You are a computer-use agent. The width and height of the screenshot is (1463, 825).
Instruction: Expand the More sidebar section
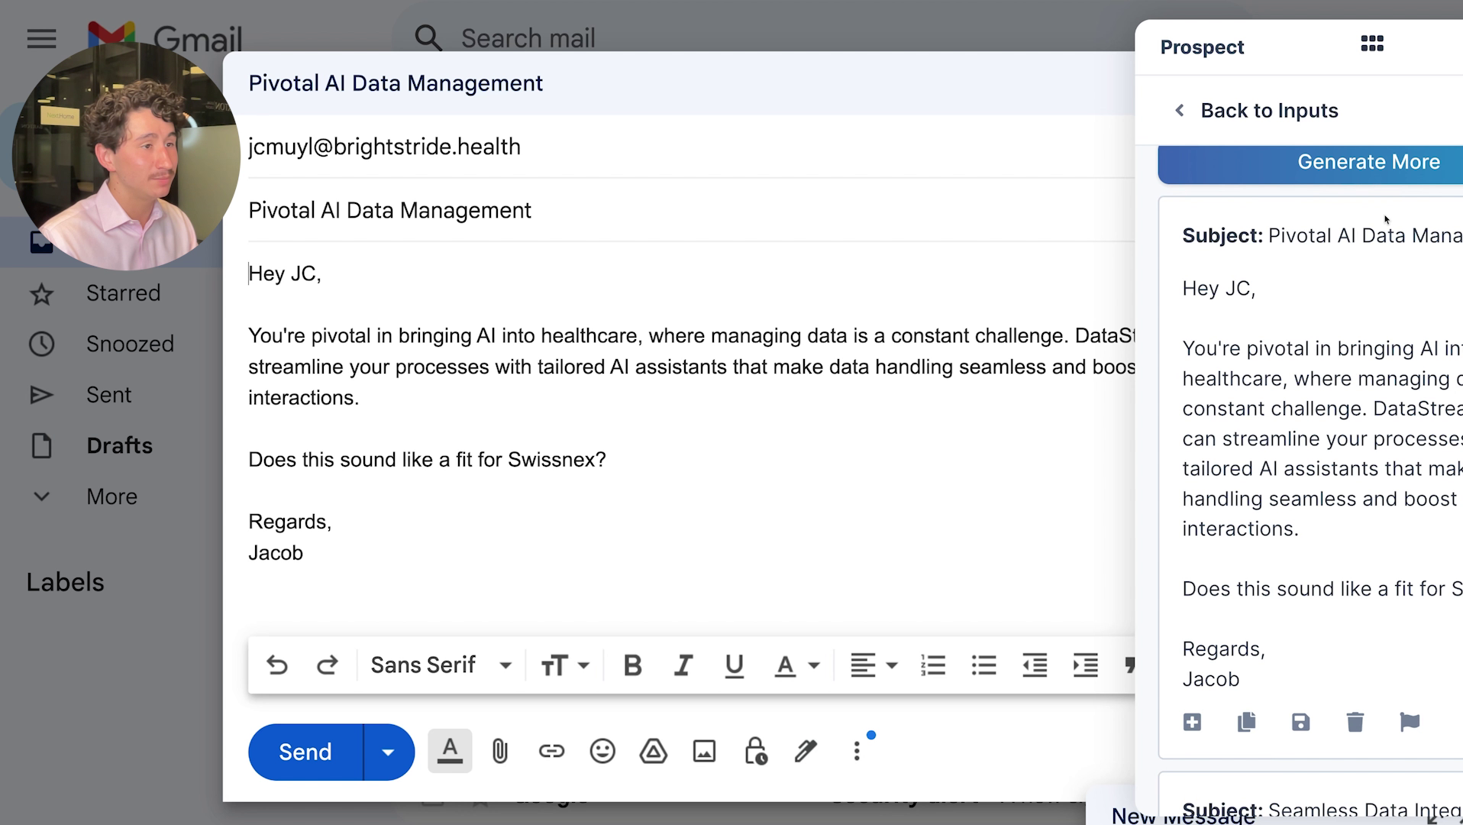click(111, 497)
